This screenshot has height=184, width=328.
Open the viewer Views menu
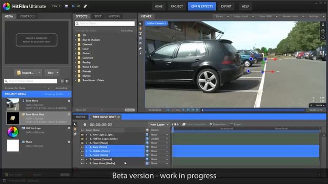pos(222,16)
